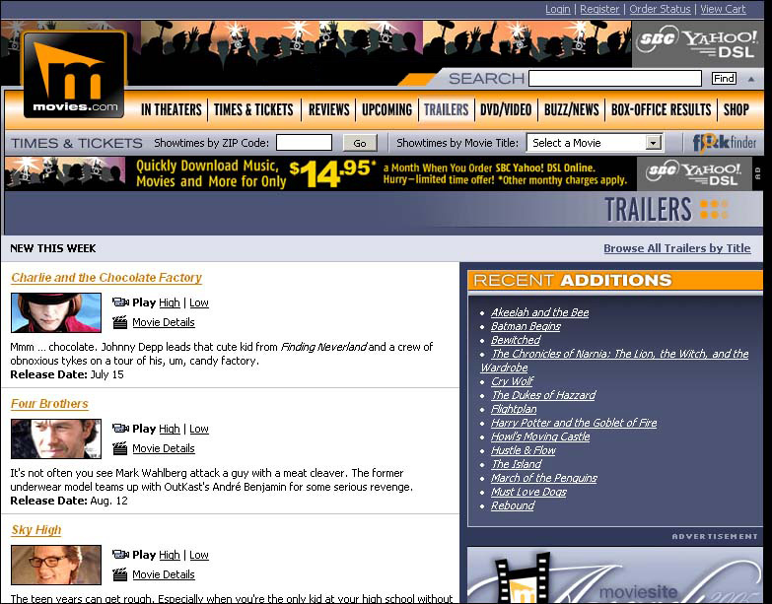
Task: Open the DVD/Video section
Action: [506, 109]
